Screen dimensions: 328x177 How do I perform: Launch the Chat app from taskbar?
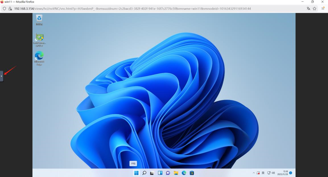point(168,173)
